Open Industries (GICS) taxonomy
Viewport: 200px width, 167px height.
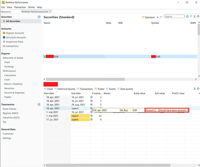point(11,118)
